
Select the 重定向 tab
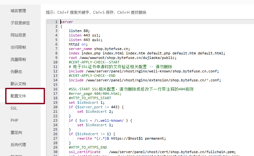click(x=16, y=133)
